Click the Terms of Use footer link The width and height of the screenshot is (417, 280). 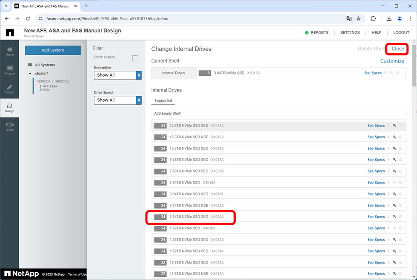point(77,274)
